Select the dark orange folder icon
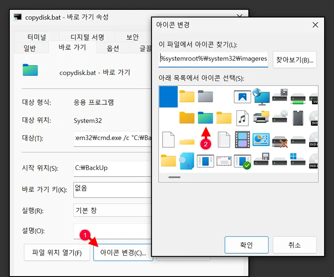 pyautogui.click(x=187, y=117)
